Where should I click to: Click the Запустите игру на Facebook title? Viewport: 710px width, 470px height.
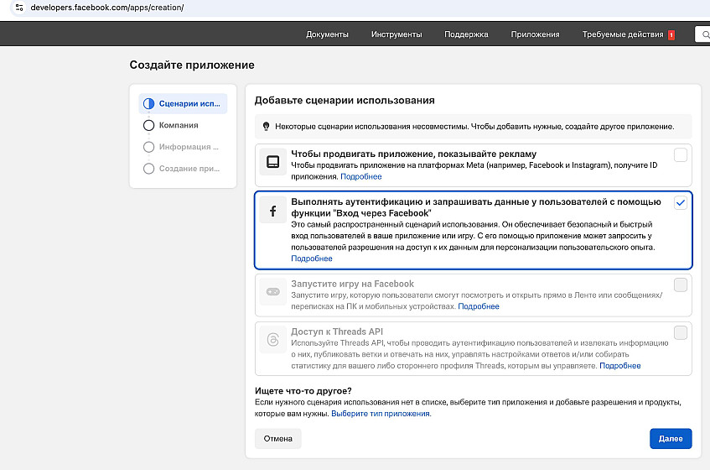click(352, 284)
